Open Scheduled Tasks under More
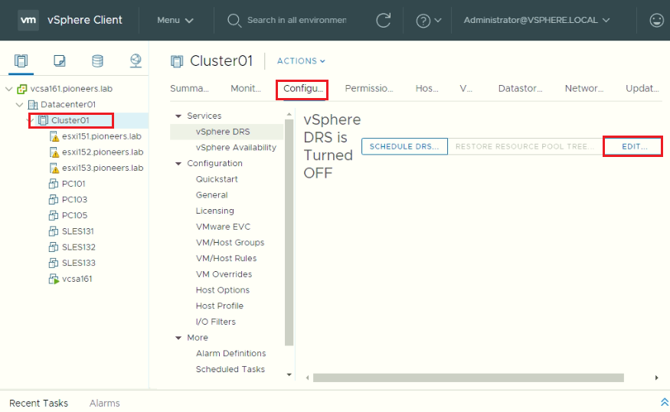The height and width of the screenshot is (412, 670). [230, 369]
